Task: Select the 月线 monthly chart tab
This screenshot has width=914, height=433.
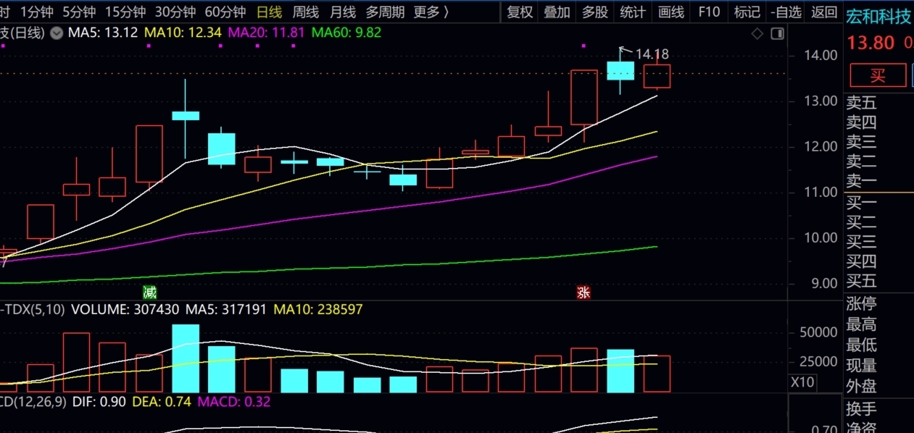Action: (x=342, y=12)
